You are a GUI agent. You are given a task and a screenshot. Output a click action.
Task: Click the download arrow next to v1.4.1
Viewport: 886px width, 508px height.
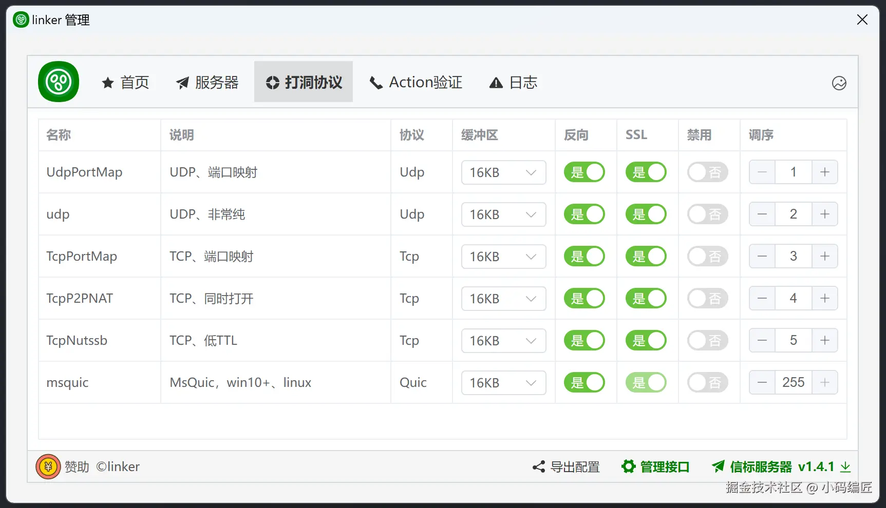pos(845,467)
